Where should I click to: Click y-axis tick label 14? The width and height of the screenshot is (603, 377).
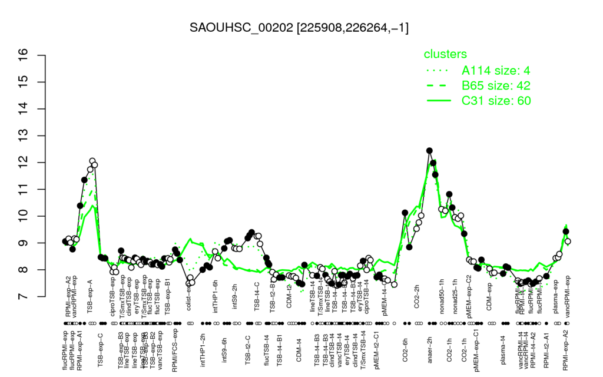(24, 109)
